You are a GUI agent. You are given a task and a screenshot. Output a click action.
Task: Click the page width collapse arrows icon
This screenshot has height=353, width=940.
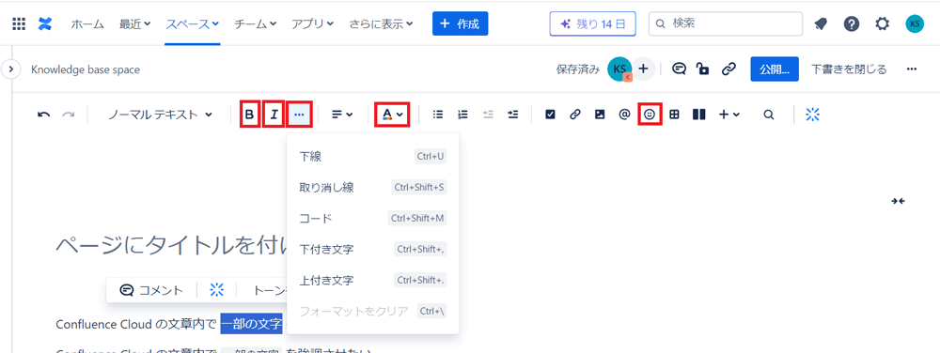898,201
